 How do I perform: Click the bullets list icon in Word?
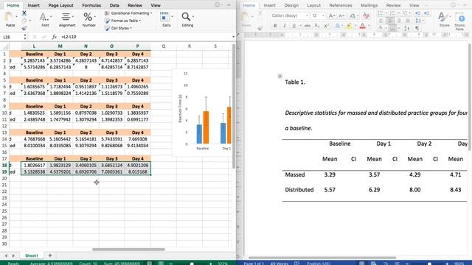380,13
